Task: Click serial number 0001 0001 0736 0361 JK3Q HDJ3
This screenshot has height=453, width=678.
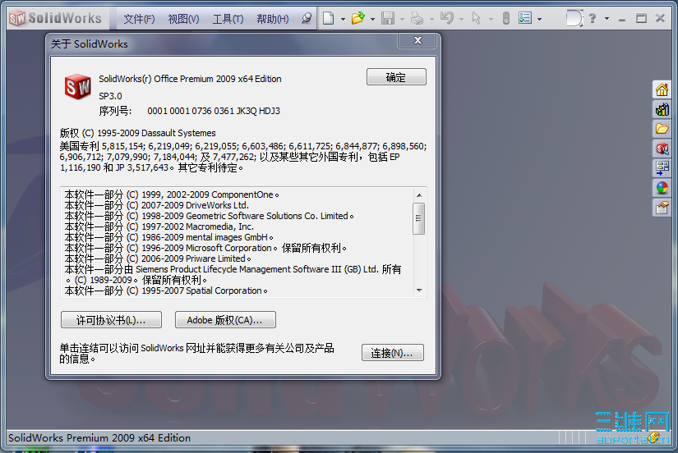Action: click(213, 111)
